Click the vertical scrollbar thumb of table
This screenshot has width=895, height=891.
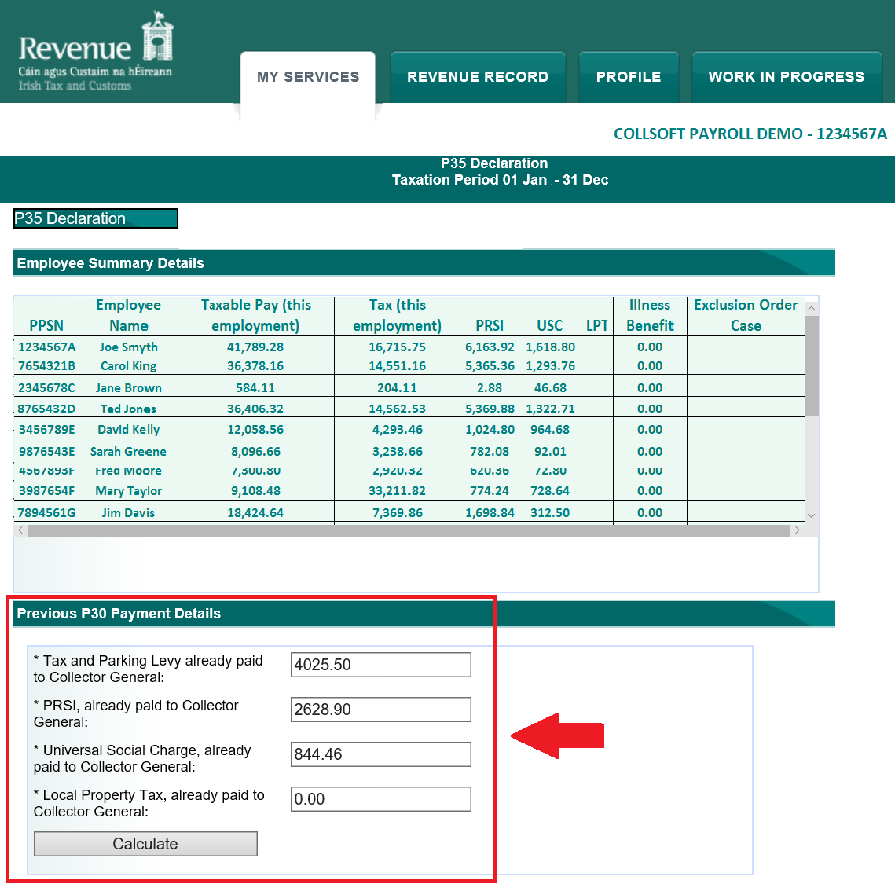coord(812,365)
